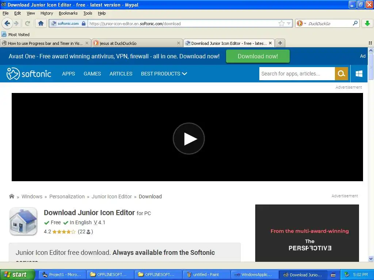The height and width of the screenshot is (280, 374).
Task: Click the star rating for Junior Icon Editor
Action: 64,232
